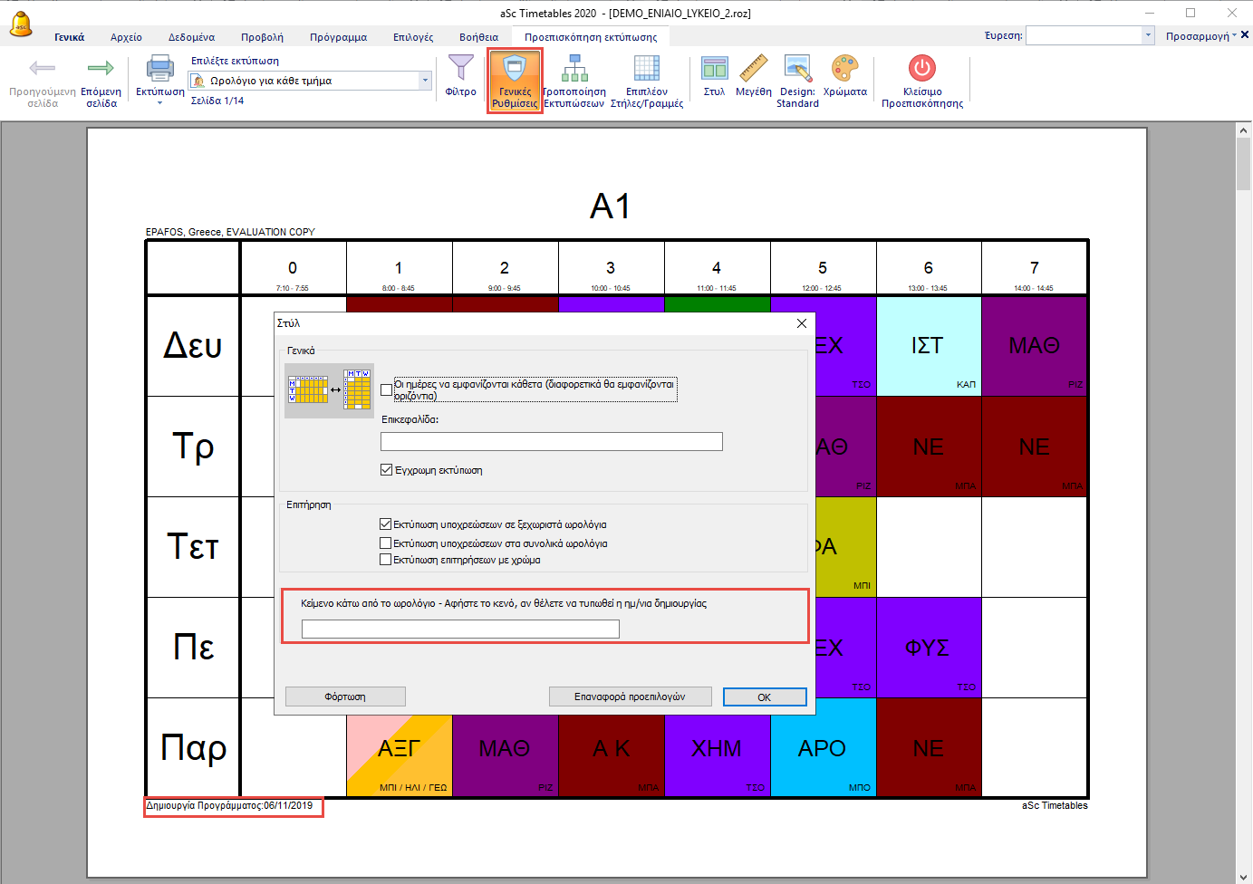Click the restore defaults button
1253x884 pixels.
[630, 697]
